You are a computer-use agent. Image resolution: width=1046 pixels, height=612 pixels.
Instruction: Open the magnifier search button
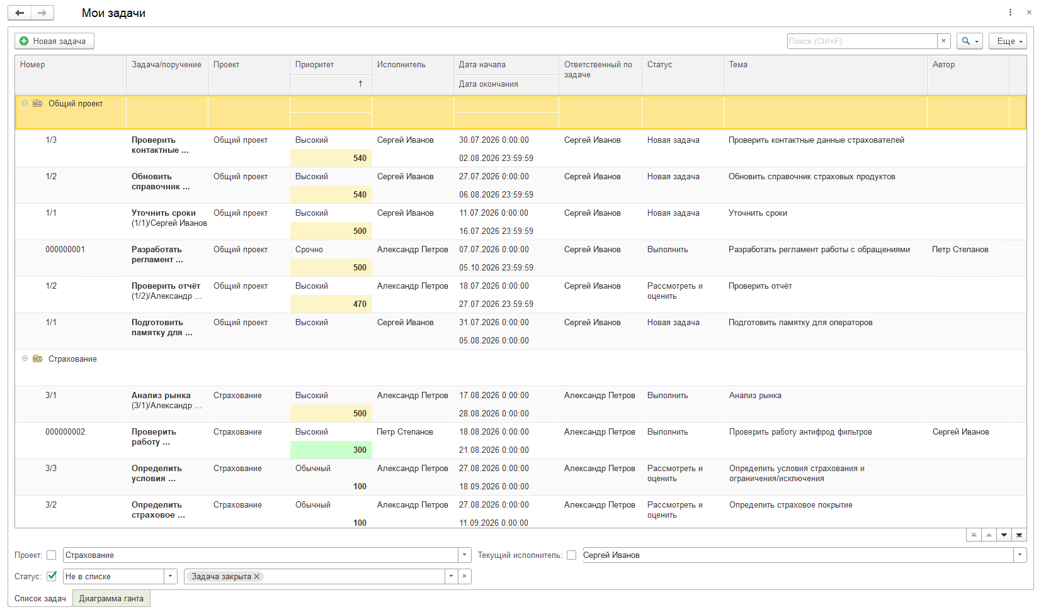[969, 41]
